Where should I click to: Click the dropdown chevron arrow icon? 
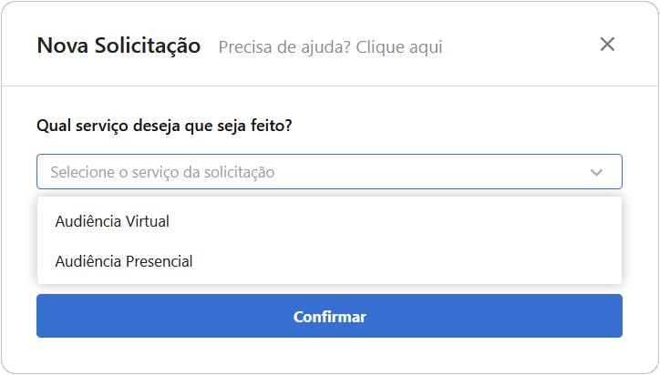pos(596,172)
